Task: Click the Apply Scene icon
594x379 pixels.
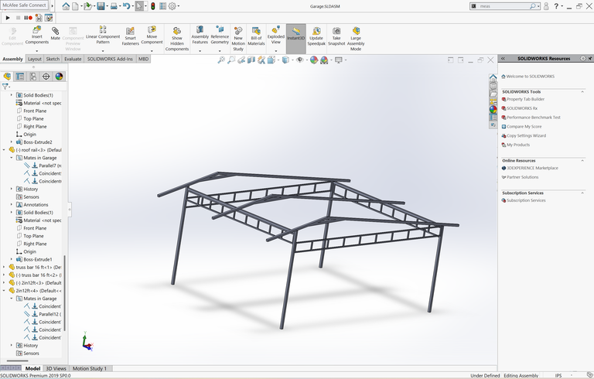Action: [324, 60]
